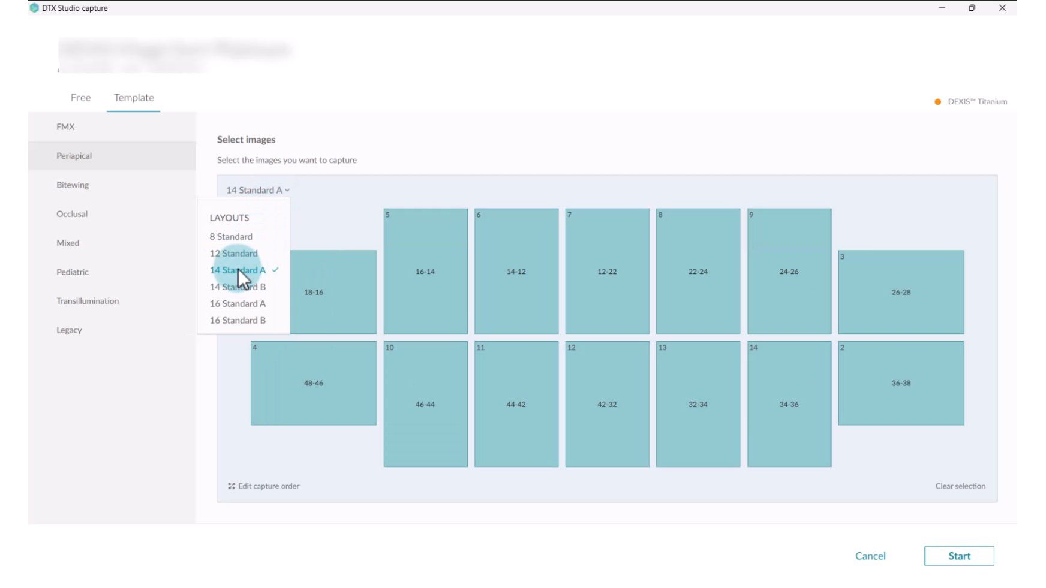
Task: Choose the 16 Standard A layout
Action: [x=238, y=304]
